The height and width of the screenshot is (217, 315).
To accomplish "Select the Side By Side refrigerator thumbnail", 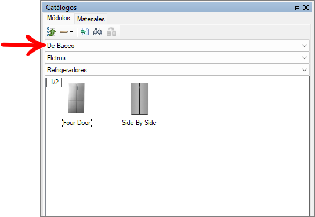I will click(x=139, y=98).
